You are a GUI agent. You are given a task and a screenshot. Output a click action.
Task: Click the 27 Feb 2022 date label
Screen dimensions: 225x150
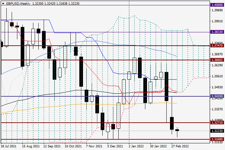[180, 146]
